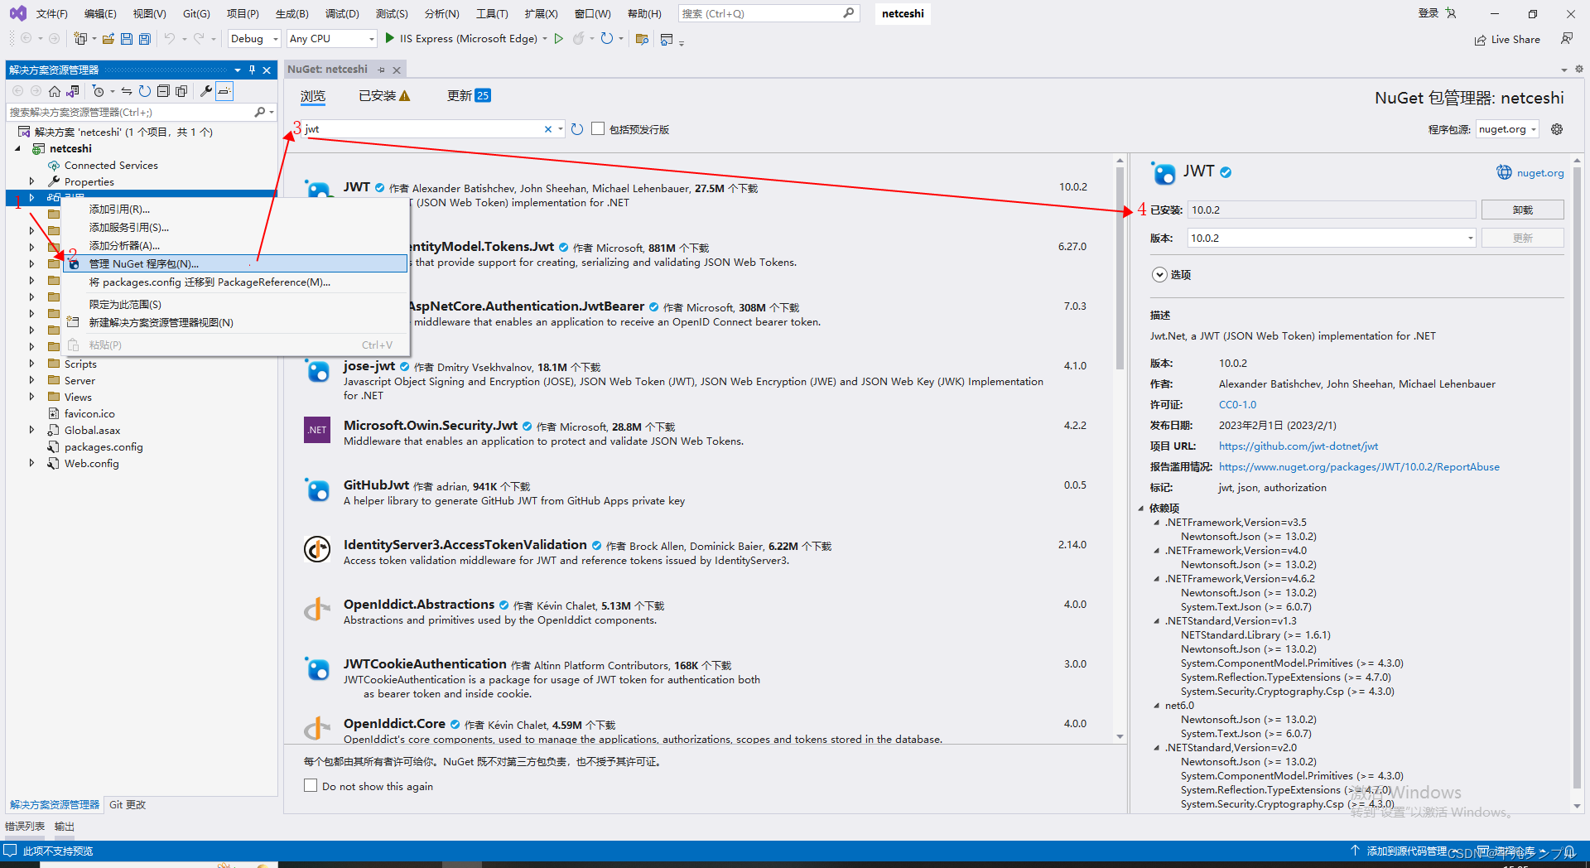The width and height of the screenshot is (1590, 868).
Task: Click the send feedback icon at top right
Action: coord(1567,39)
